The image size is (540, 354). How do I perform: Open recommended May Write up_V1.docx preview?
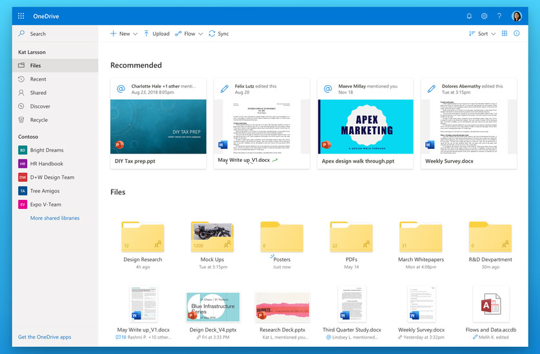click(x=262, y=126)
